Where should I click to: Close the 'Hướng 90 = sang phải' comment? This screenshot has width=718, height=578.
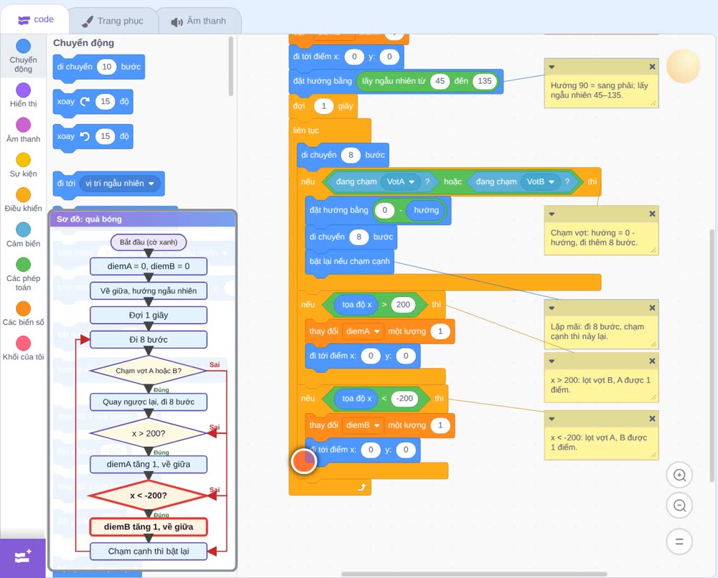[x=652, y=67]
